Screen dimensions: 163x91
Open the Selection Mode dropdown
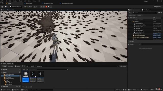pos(16,7)
